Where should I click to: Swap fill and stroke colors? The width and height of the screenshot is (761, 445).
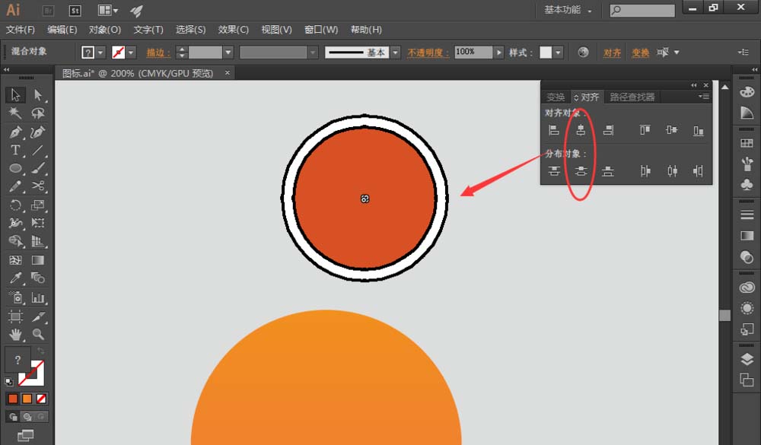[x=41, y=351]
